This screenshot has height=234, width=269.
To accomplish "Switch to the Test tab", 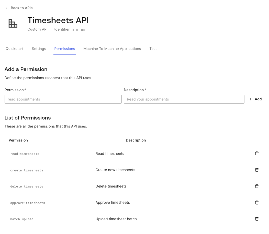I will 153,49.
